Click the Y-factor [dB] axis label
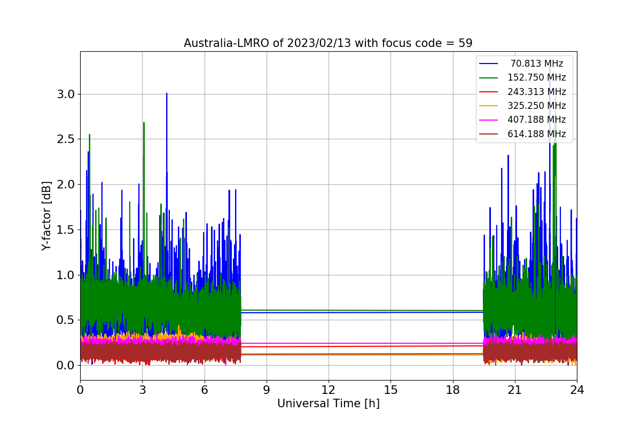Image resolution: width=641 pixels, height=427 pixels. [x=47, y=216]
